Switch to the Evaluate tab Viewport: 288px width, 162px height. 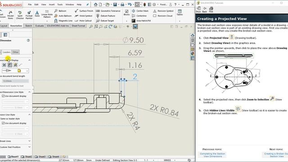pyautogui.click(x=40, y=26)
